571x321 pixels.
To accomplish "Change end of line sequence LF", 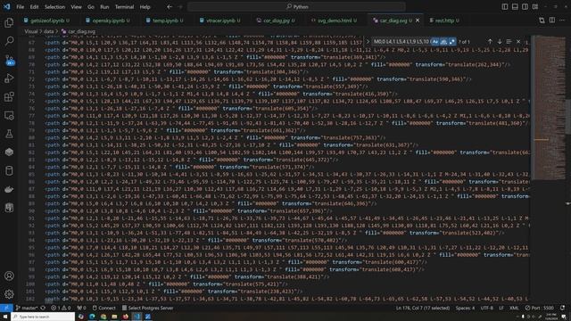I will pyautogui.click(x=501, y=308).
